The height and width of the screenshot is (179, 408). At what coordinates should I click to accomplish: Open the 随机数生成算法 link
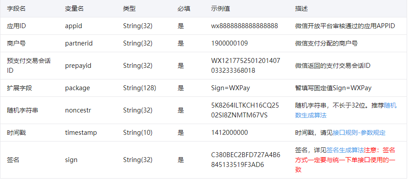(x=346, y=110)
